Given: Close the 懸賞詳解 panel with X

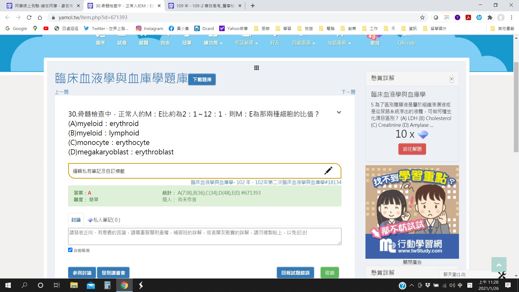Looking at the screenshot, I should point(451,79).
